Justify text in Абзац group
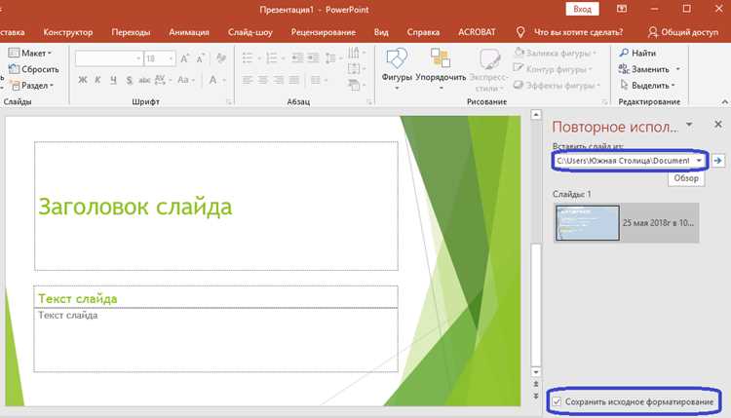 [293, 80]
